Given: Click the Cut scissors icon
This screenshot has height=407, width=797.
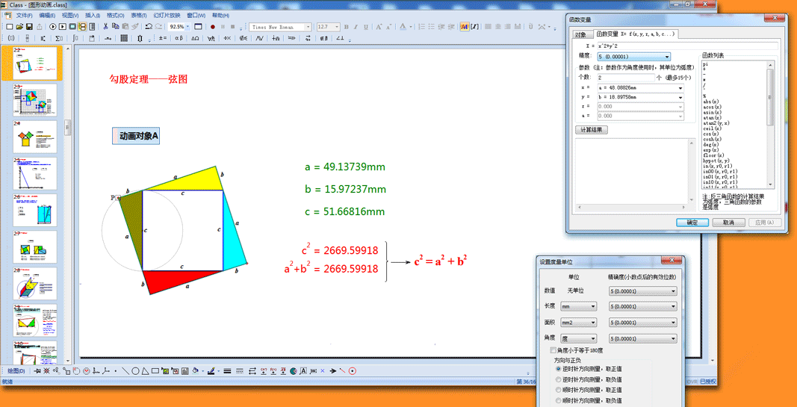Looking at the screenshot, I should point(105,27).
